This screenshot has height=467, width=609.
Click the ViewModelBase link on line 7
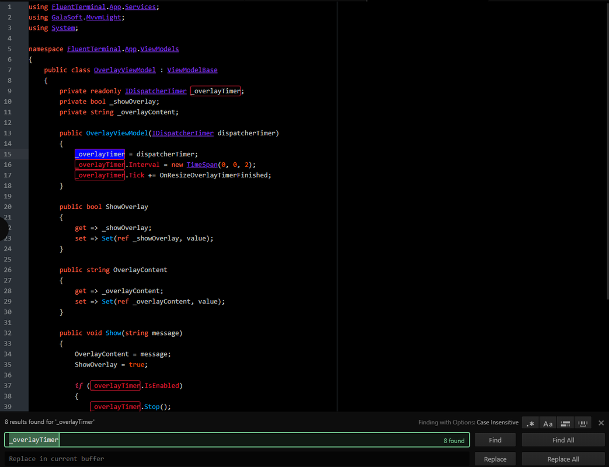tap(192, 70)
